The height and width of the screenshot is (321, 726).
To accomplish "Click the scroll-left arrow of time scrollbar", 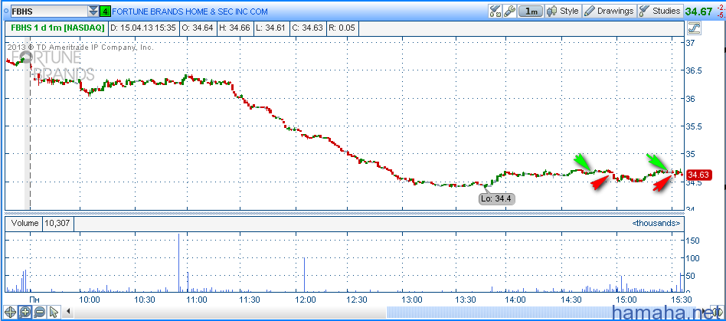I will [x=68, y=311].
